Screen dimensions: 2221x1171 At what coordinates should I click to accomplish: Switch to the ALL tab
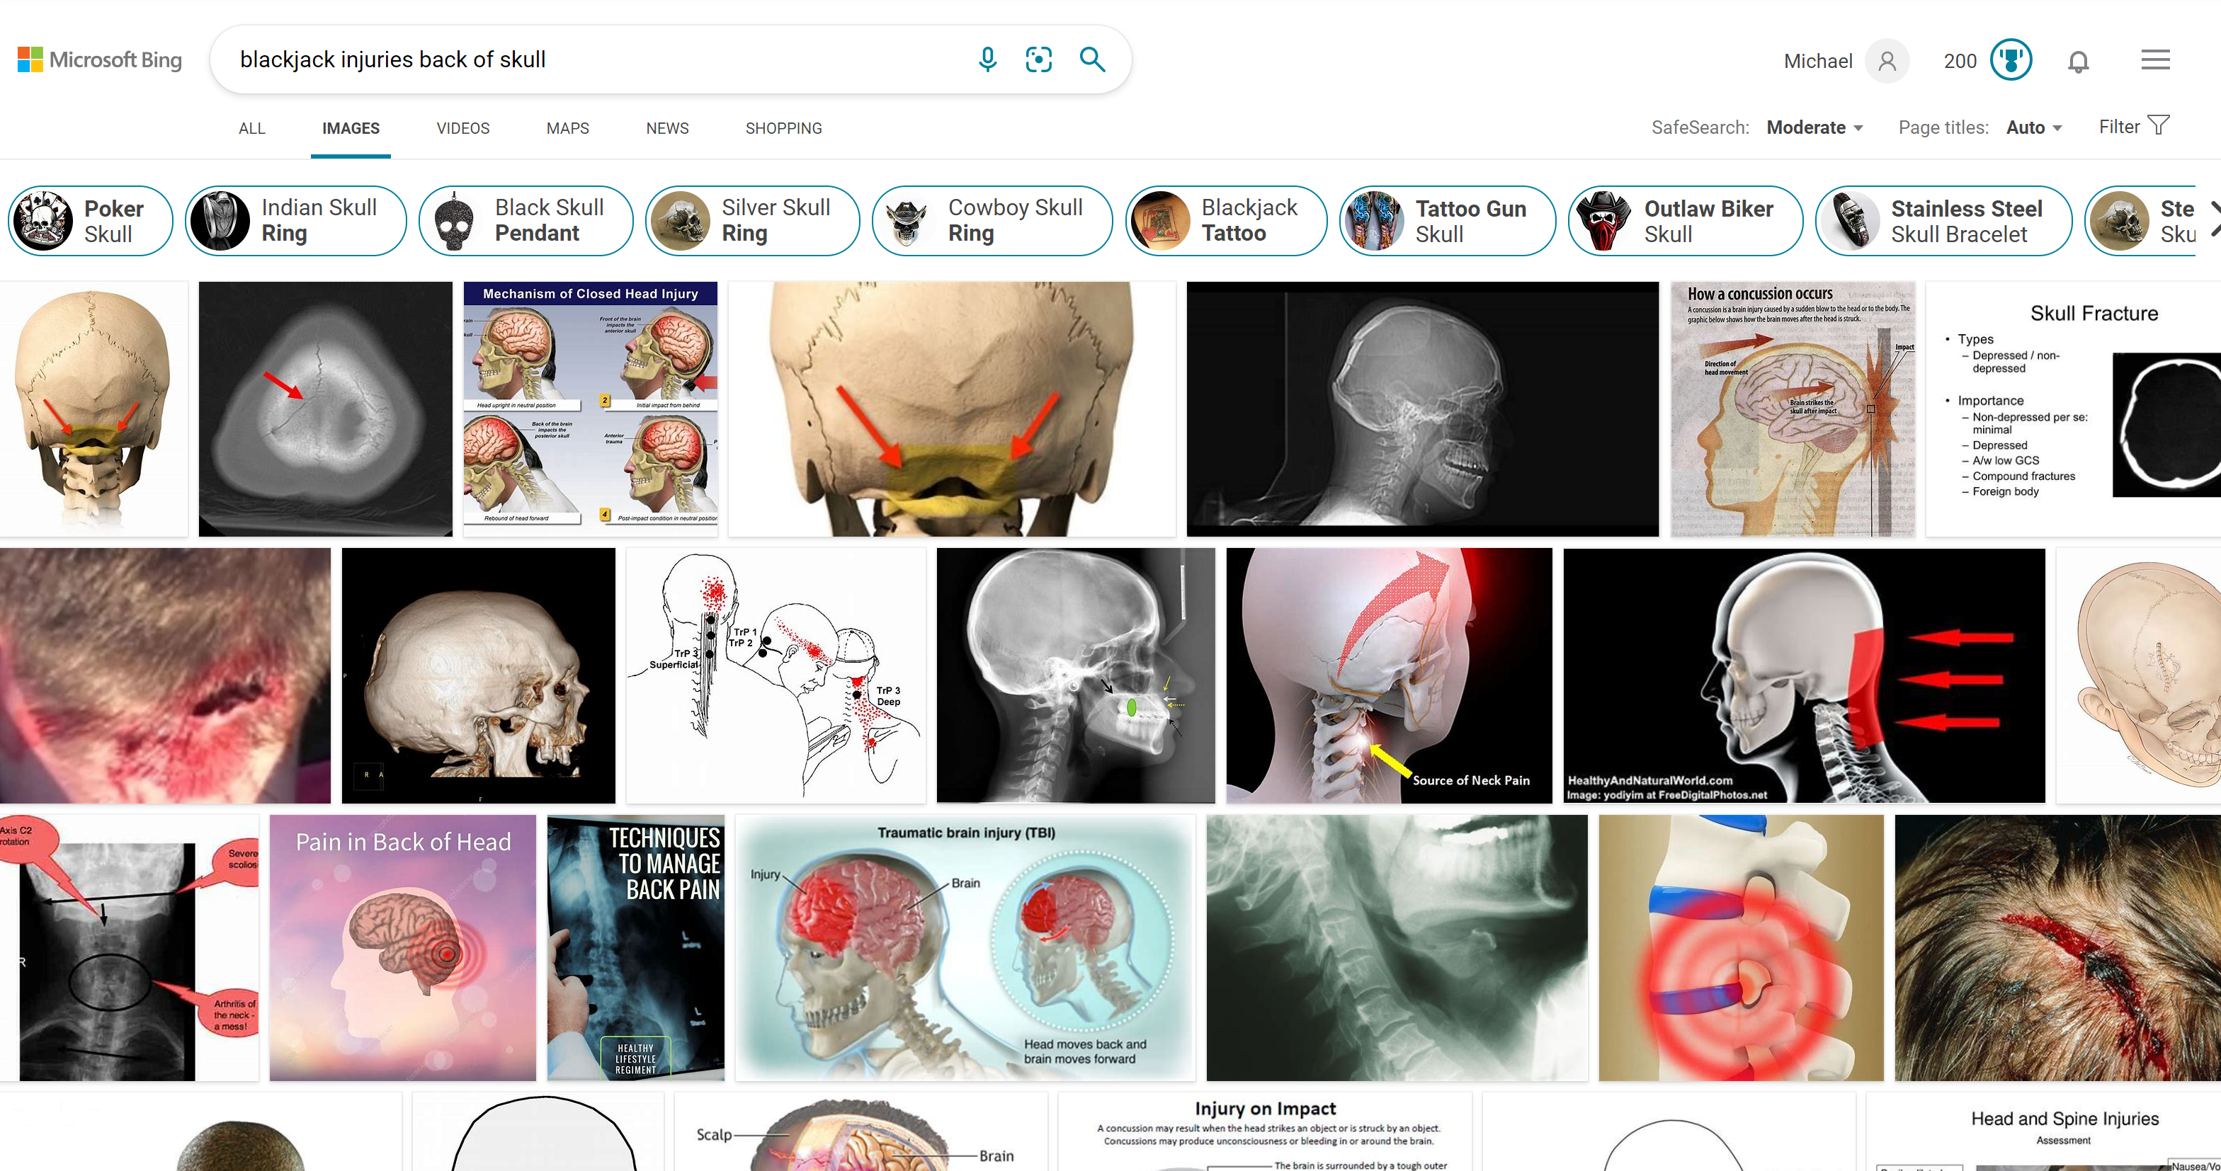251,128
